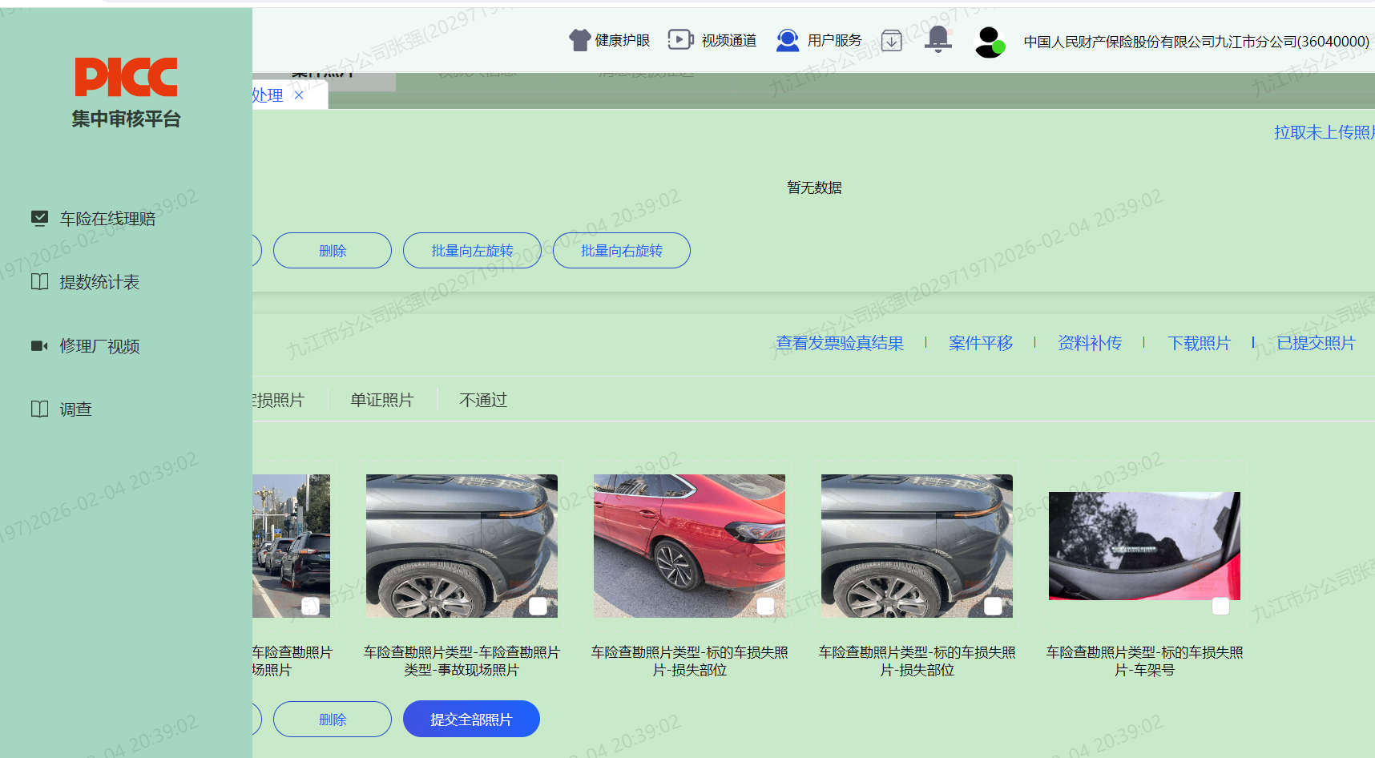Click the 批量向左旋转 button
The height and width of the screenshot is (758, 1375).
(472, 251)
